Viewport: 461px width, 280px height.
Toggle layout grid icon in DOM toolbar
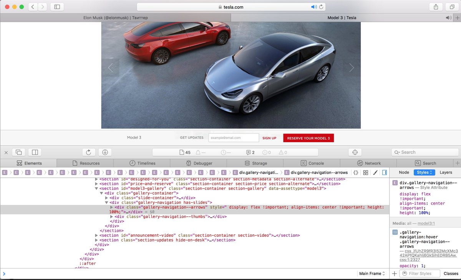click(x=366, y=173)
